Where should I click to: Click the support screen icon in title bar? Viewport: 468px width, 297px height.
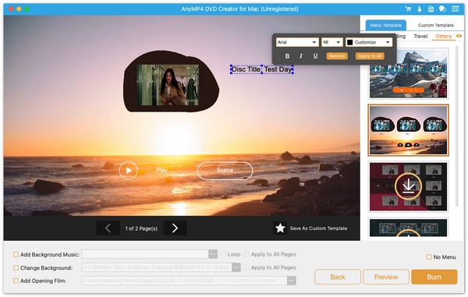tap(455, 9)
